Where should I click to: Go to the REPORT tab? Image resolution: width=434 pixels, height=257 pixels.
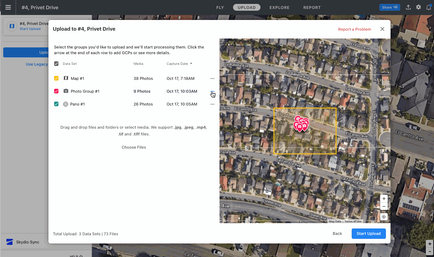click(312, 7)
